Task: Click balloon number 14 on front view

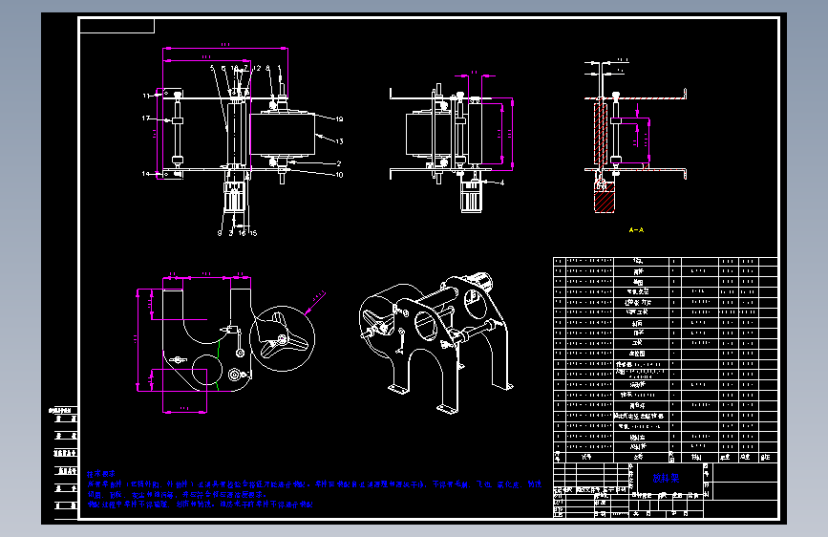Action: tap(146, 173)
